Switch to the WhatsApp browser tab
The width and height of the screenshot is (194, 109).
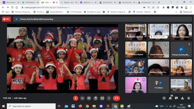tap(28, 2)
